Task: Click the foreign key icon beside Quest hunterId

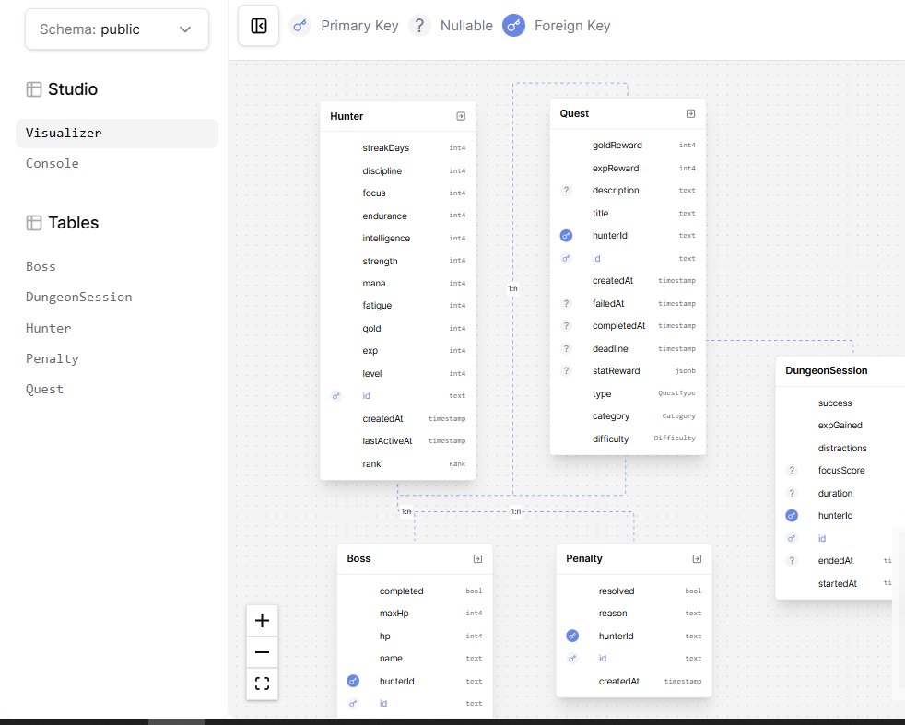Action: click(x=566, y=235)
